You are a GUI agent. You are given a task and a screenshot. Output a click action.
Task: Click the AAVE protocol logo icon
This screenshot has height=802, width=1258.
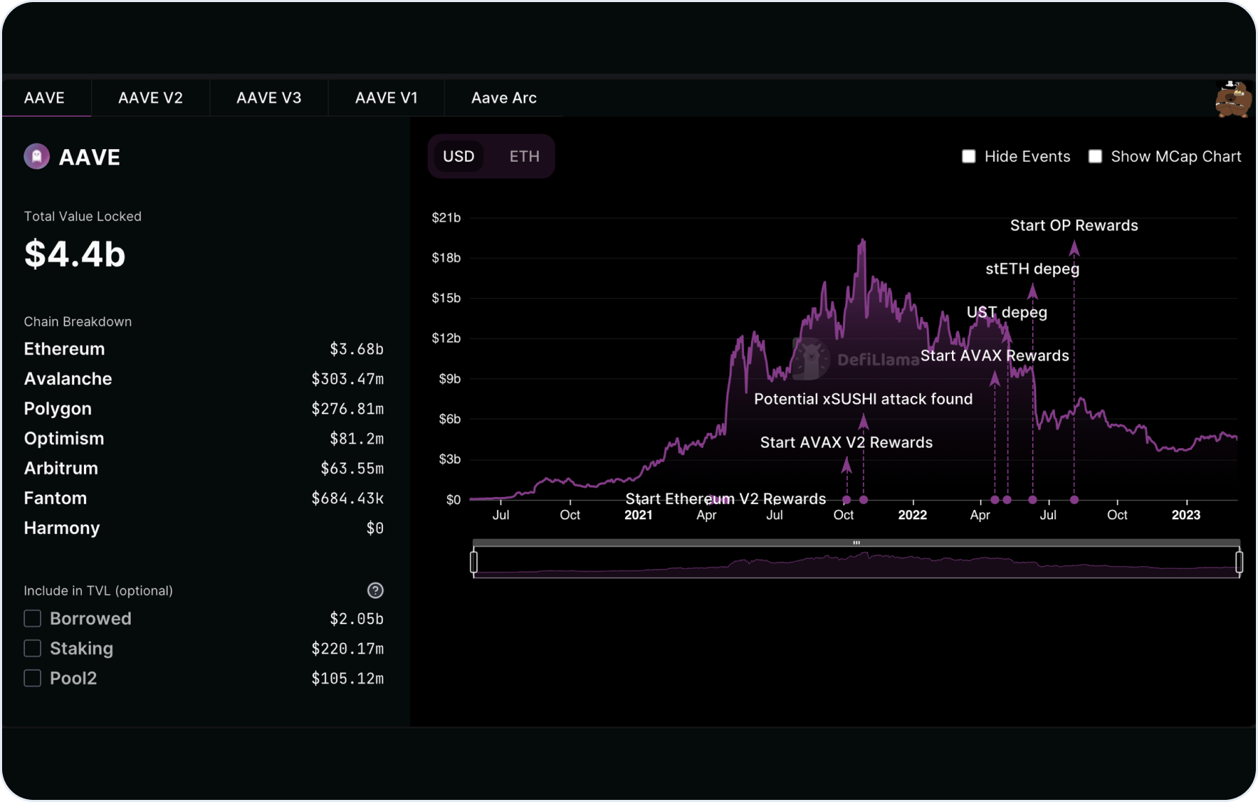(x=36, y=157)
